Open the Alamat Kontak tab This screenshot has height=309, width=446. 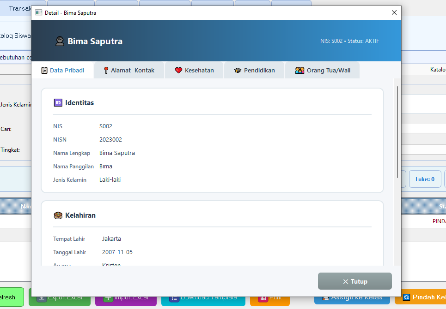(x=129, y=71)
